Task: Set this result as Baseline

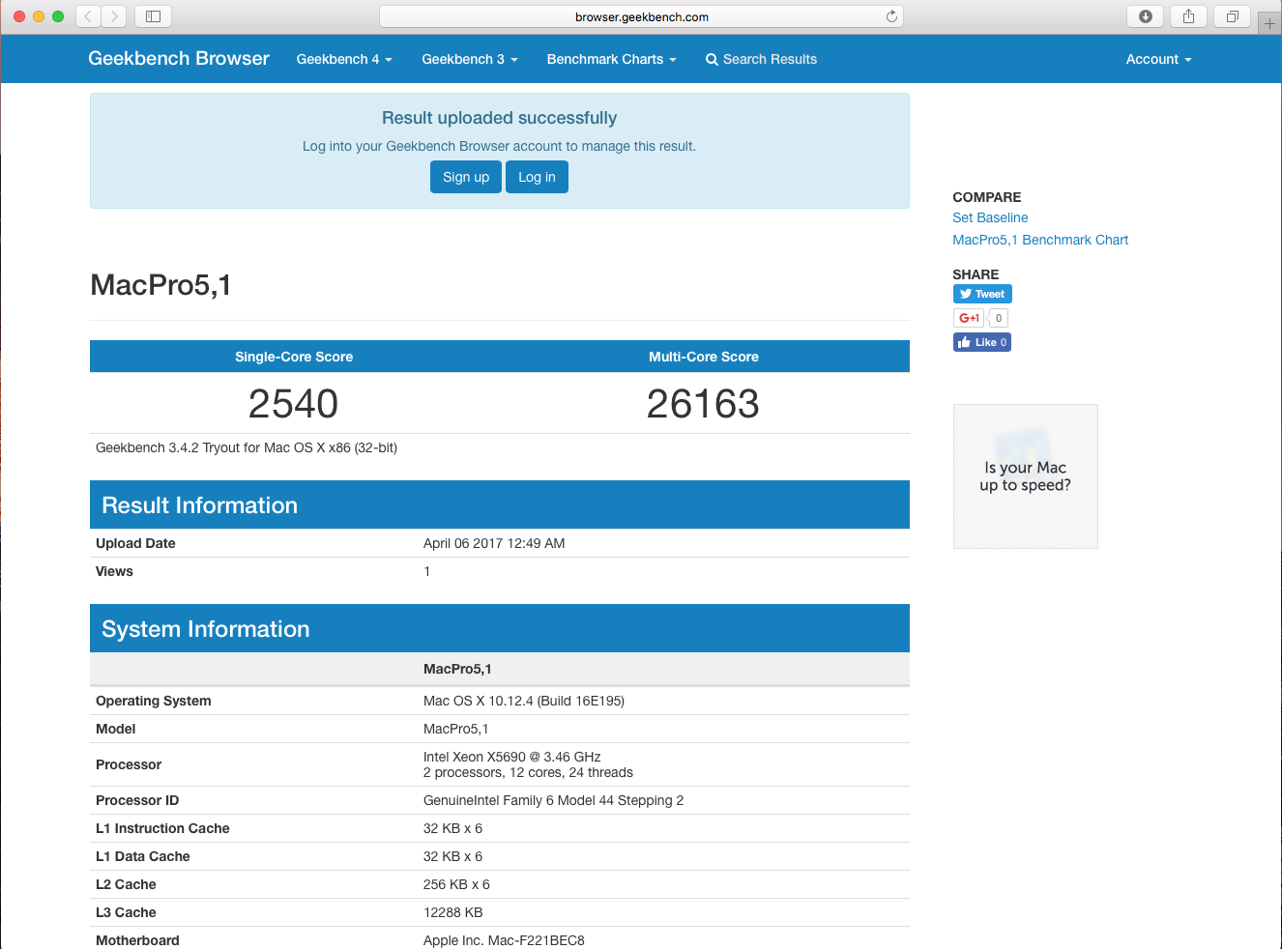Action: click(990, 217)
